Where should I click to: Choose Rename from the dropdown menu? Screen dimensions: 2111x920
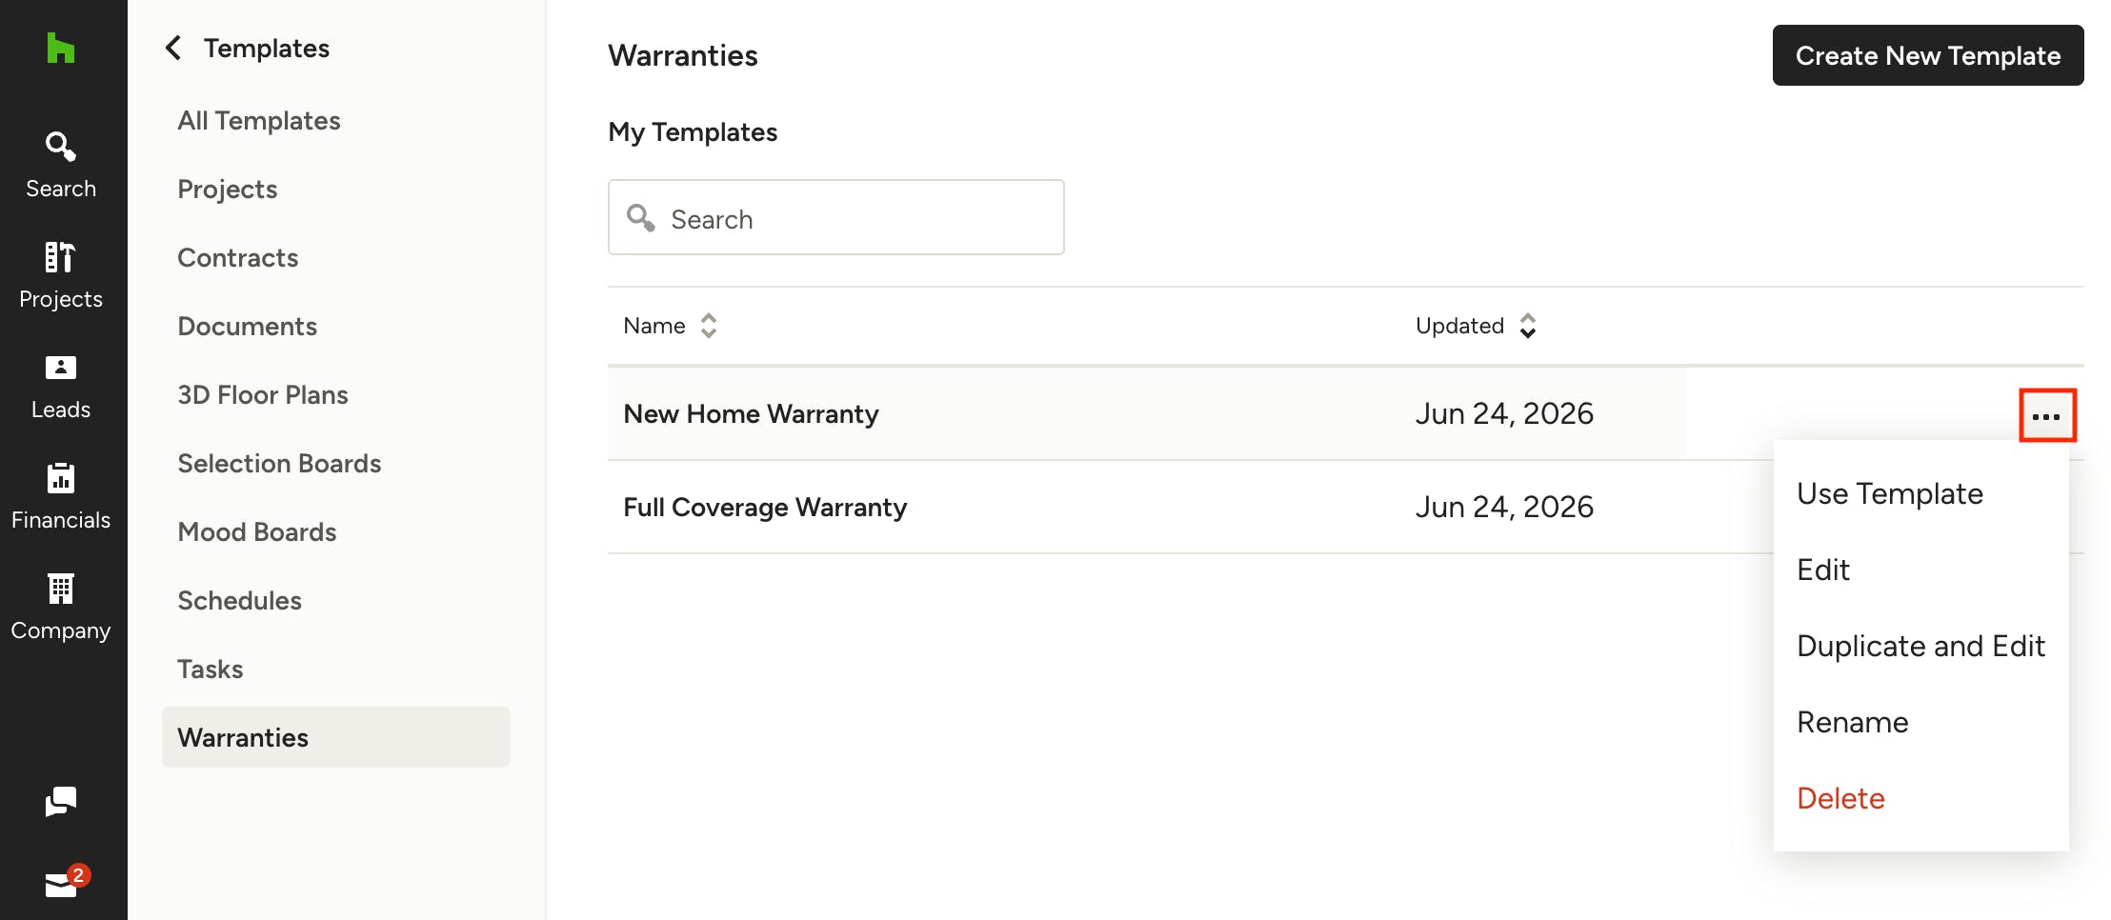pyautogui.click(x=1852, y=722)
